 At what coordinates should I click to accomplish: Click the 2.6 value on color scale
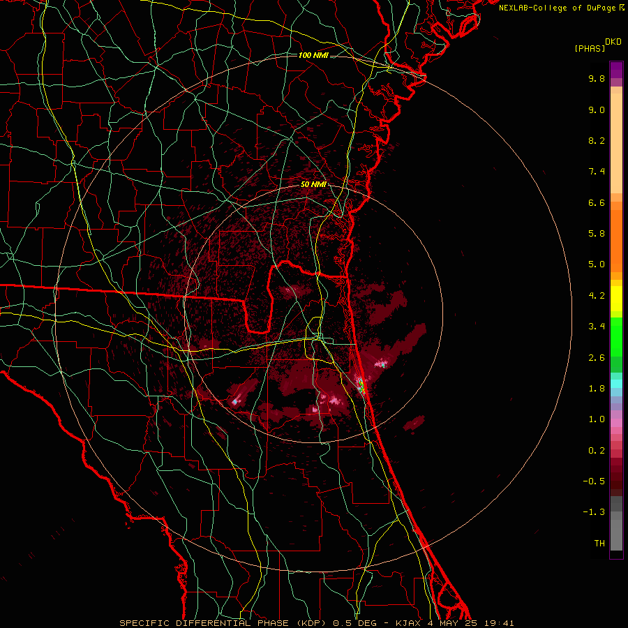(x=597, y=358)
